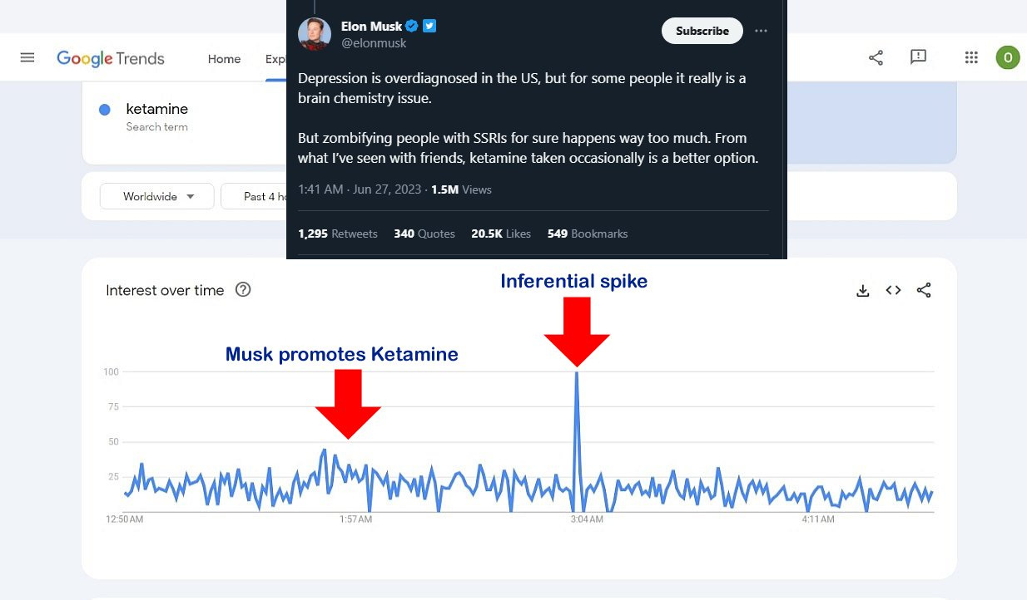
Task: Click the Subscribe button on the tweet
Action: tap(702, 31)
